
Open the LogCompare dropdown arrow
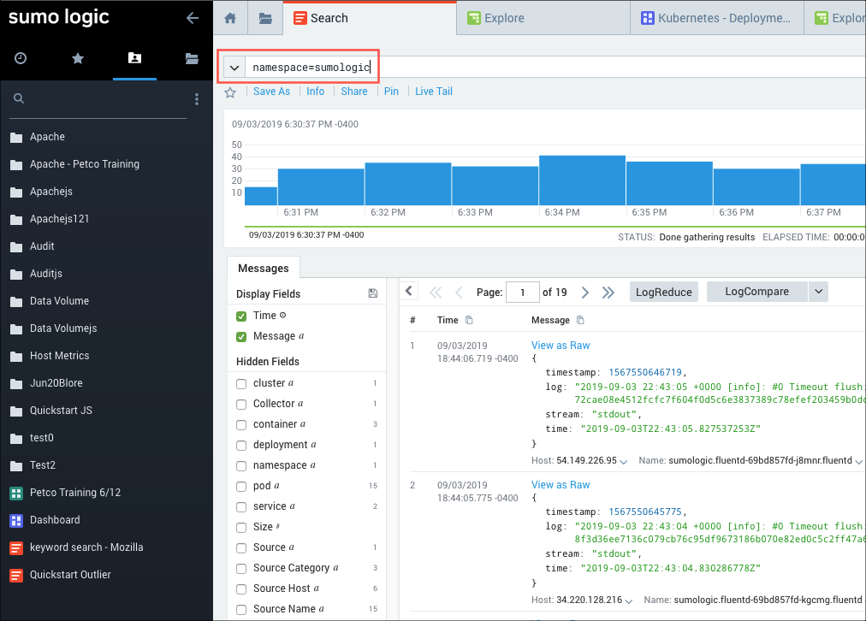tap(819, 292)
